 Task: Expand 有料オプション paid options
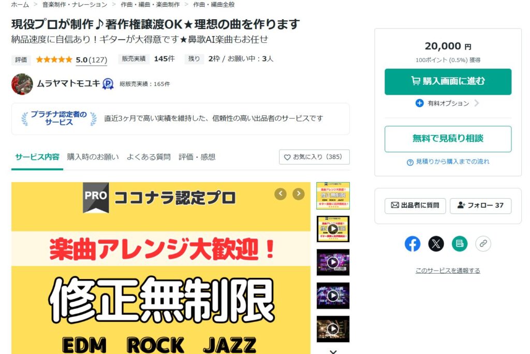click(448, 103)
